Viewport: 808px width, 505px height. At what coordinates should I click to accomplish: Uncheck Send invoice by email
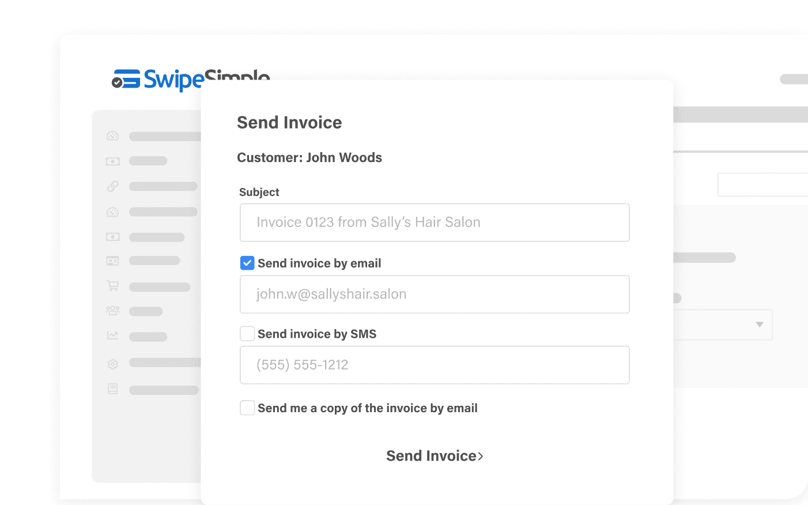pos(247,263)
